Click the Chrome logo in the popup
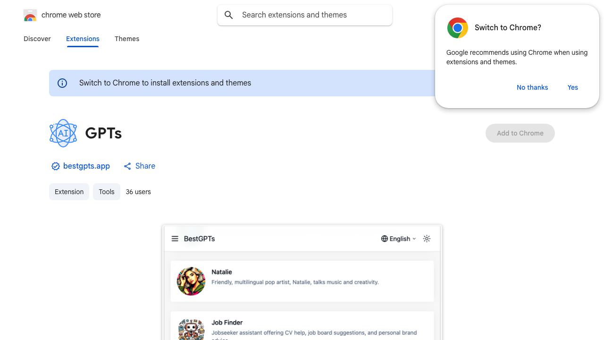Viewport: 604px width, 340px height. click(x=457, y=28)
